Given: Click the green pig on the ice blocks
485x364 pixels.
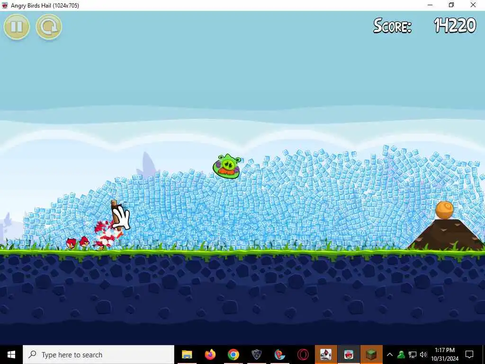Looking at the screenshot, I should (227, 166).
